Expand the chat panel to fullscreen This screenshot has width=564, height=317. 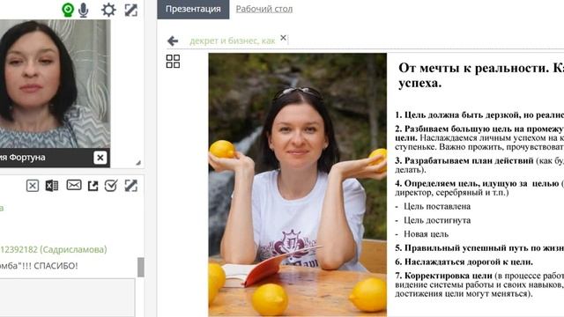click(x=131, y=186)
